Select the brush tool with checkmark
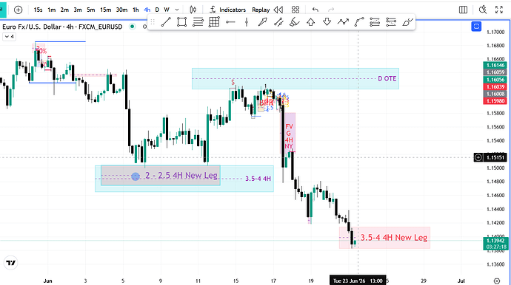Viewport: 511px width, 285px height. (407, 22)
